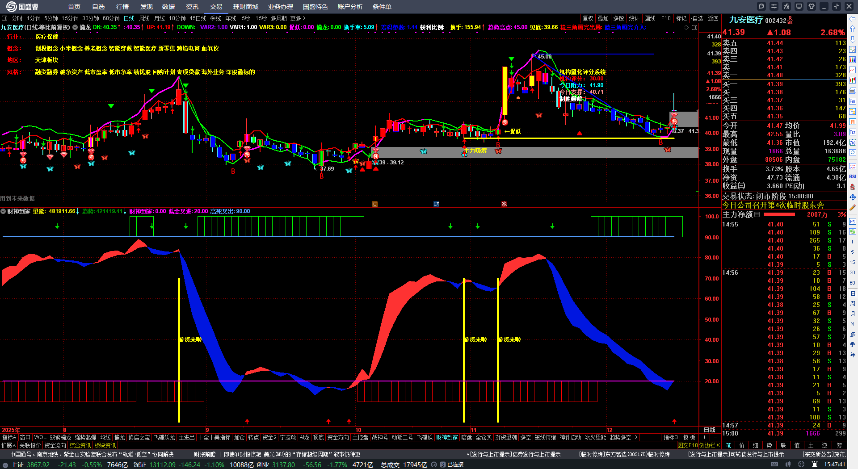Toggle the 多股 multi-stock view
Image resolution: width=858 pixels, height=469 pixels.
tap(618, 18)
